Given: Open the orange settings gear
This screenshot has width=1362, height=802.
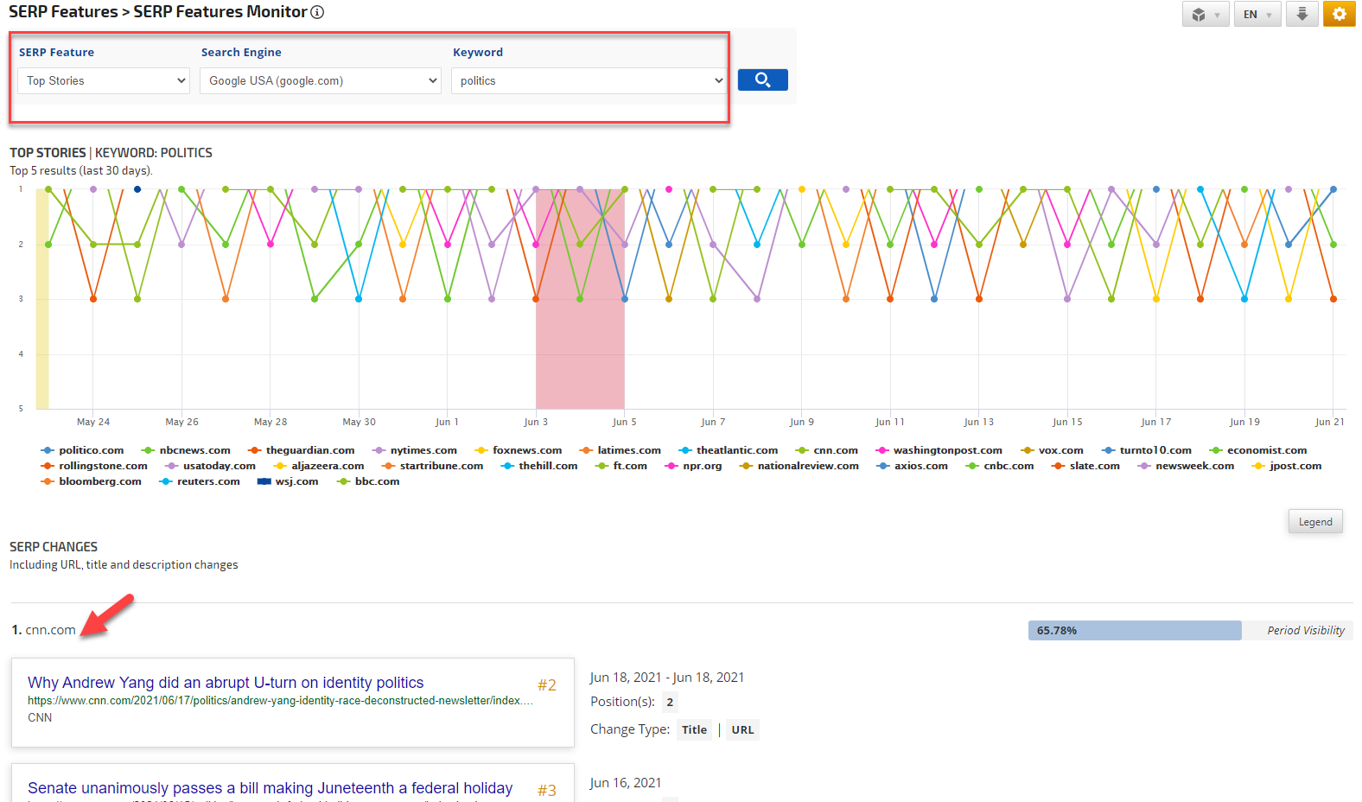Looking at the screenshot, I should coord(1339,14).
